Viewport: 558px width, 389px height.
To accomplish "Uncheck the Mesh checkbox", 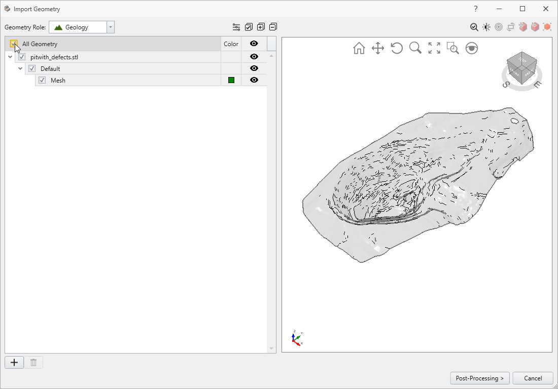I will (42, 81).
